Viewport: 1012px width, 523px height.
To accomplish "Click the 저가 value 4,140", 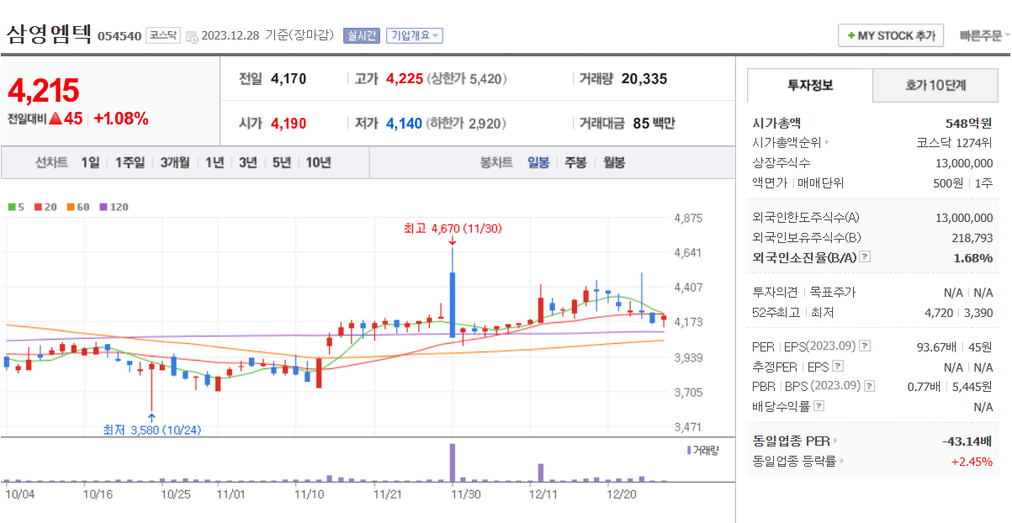I will point(405,124).
